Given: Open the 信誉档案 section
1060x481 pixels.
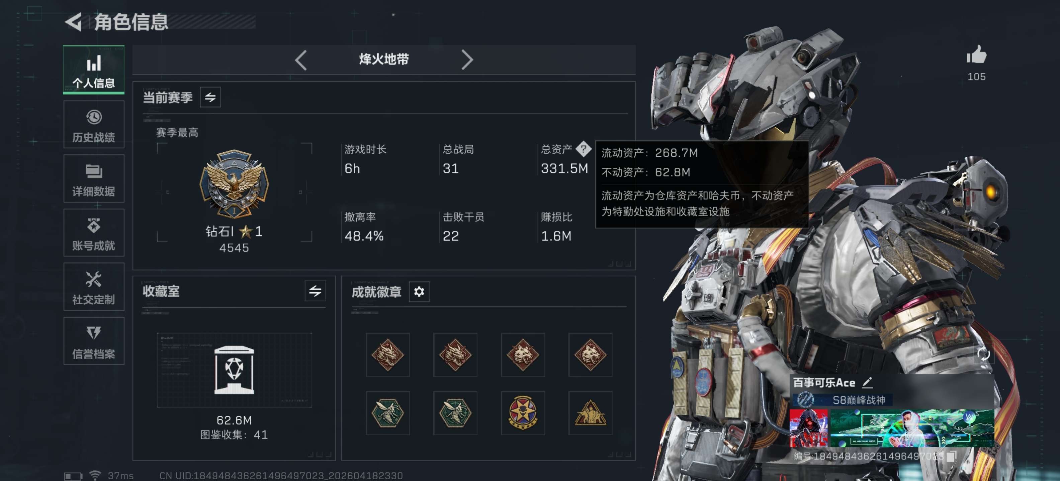Looking at the screenshot, I should click(94, 341).
